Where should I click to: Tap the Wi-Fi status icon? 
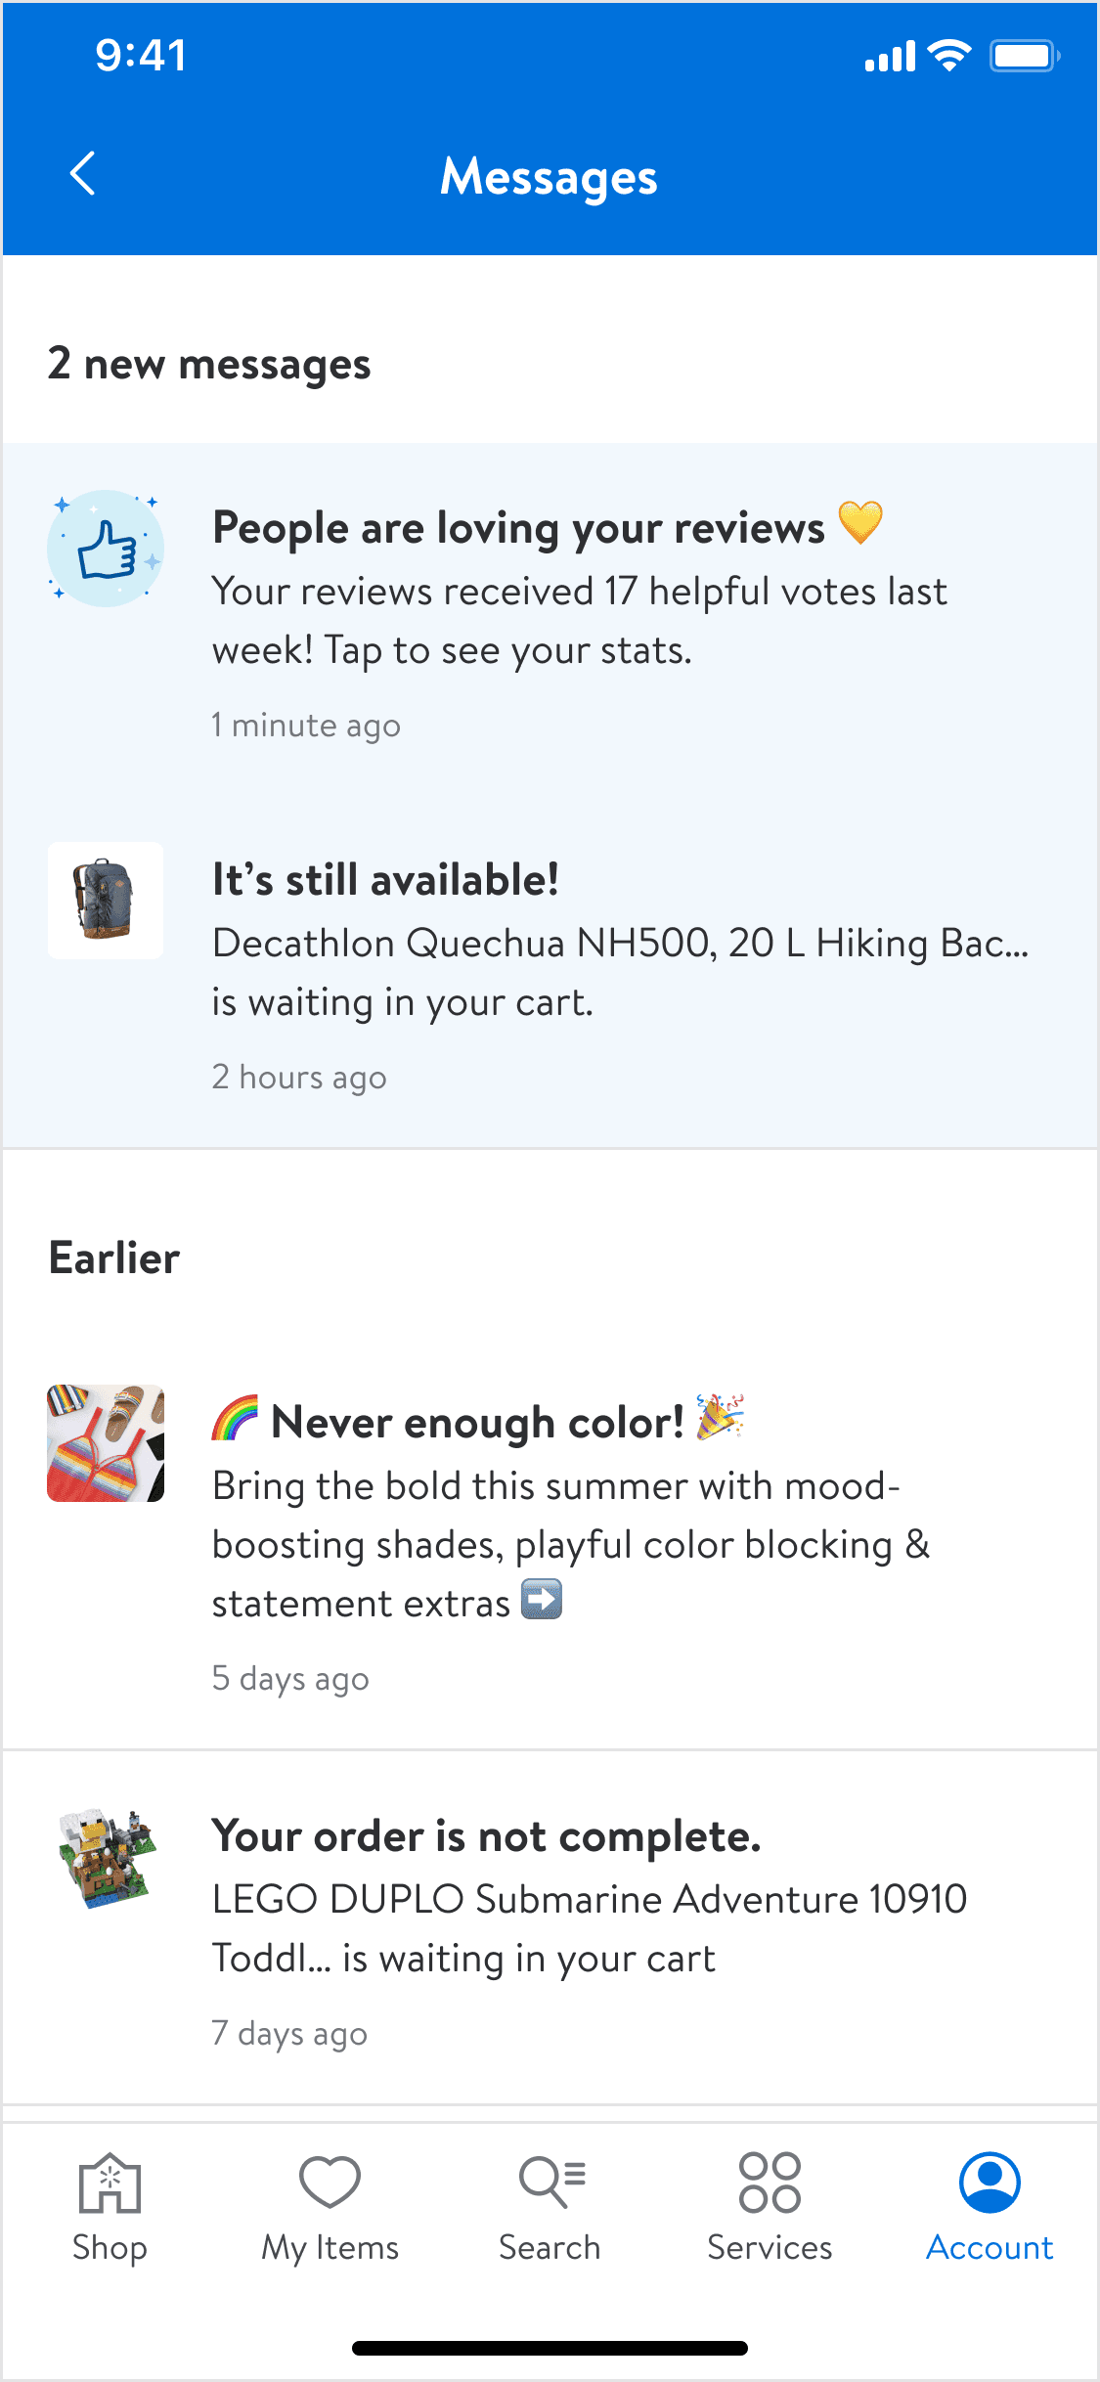click(948, 56)
